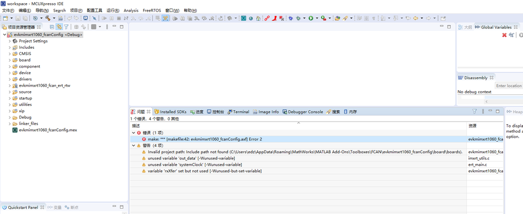Click the Disassembly Enter location field
Viewport: 523px width, 214px height.
509,86
